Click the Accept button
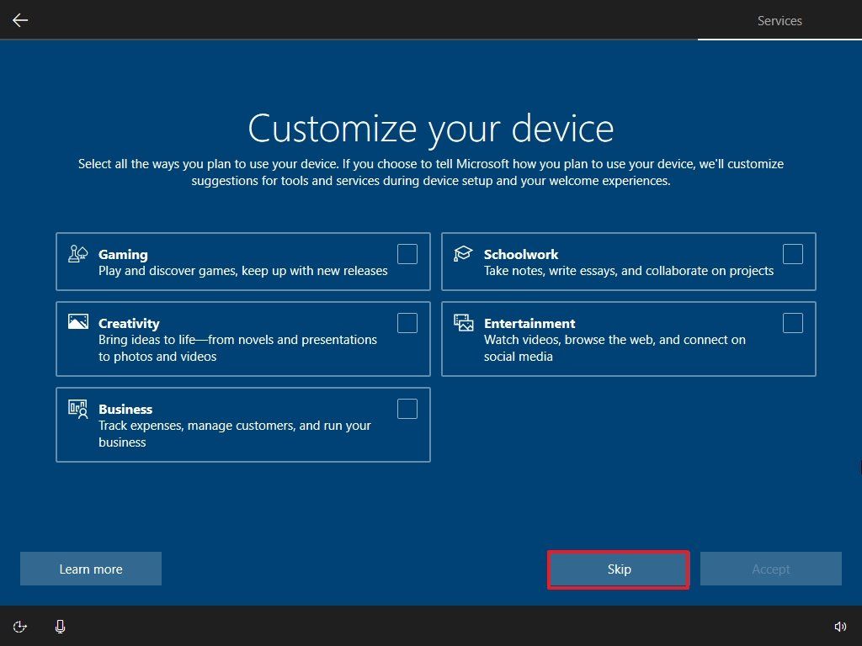Viewport: 862px width, 646px height. point(770,569)
